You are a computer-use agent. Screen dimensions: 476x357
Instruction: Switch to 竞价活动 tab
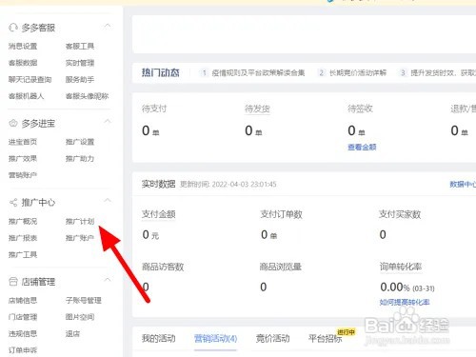pyautogui.click(x=272, y=338)
